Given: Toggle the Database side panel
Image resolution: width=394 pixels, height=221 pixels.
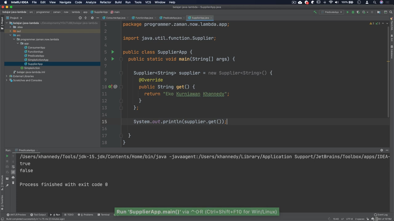Looking at the screenshot, I should point(392,52).
